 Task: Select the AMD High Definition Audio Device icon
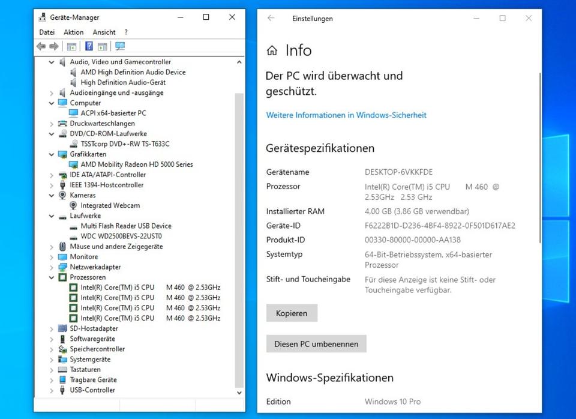[73, 72]
